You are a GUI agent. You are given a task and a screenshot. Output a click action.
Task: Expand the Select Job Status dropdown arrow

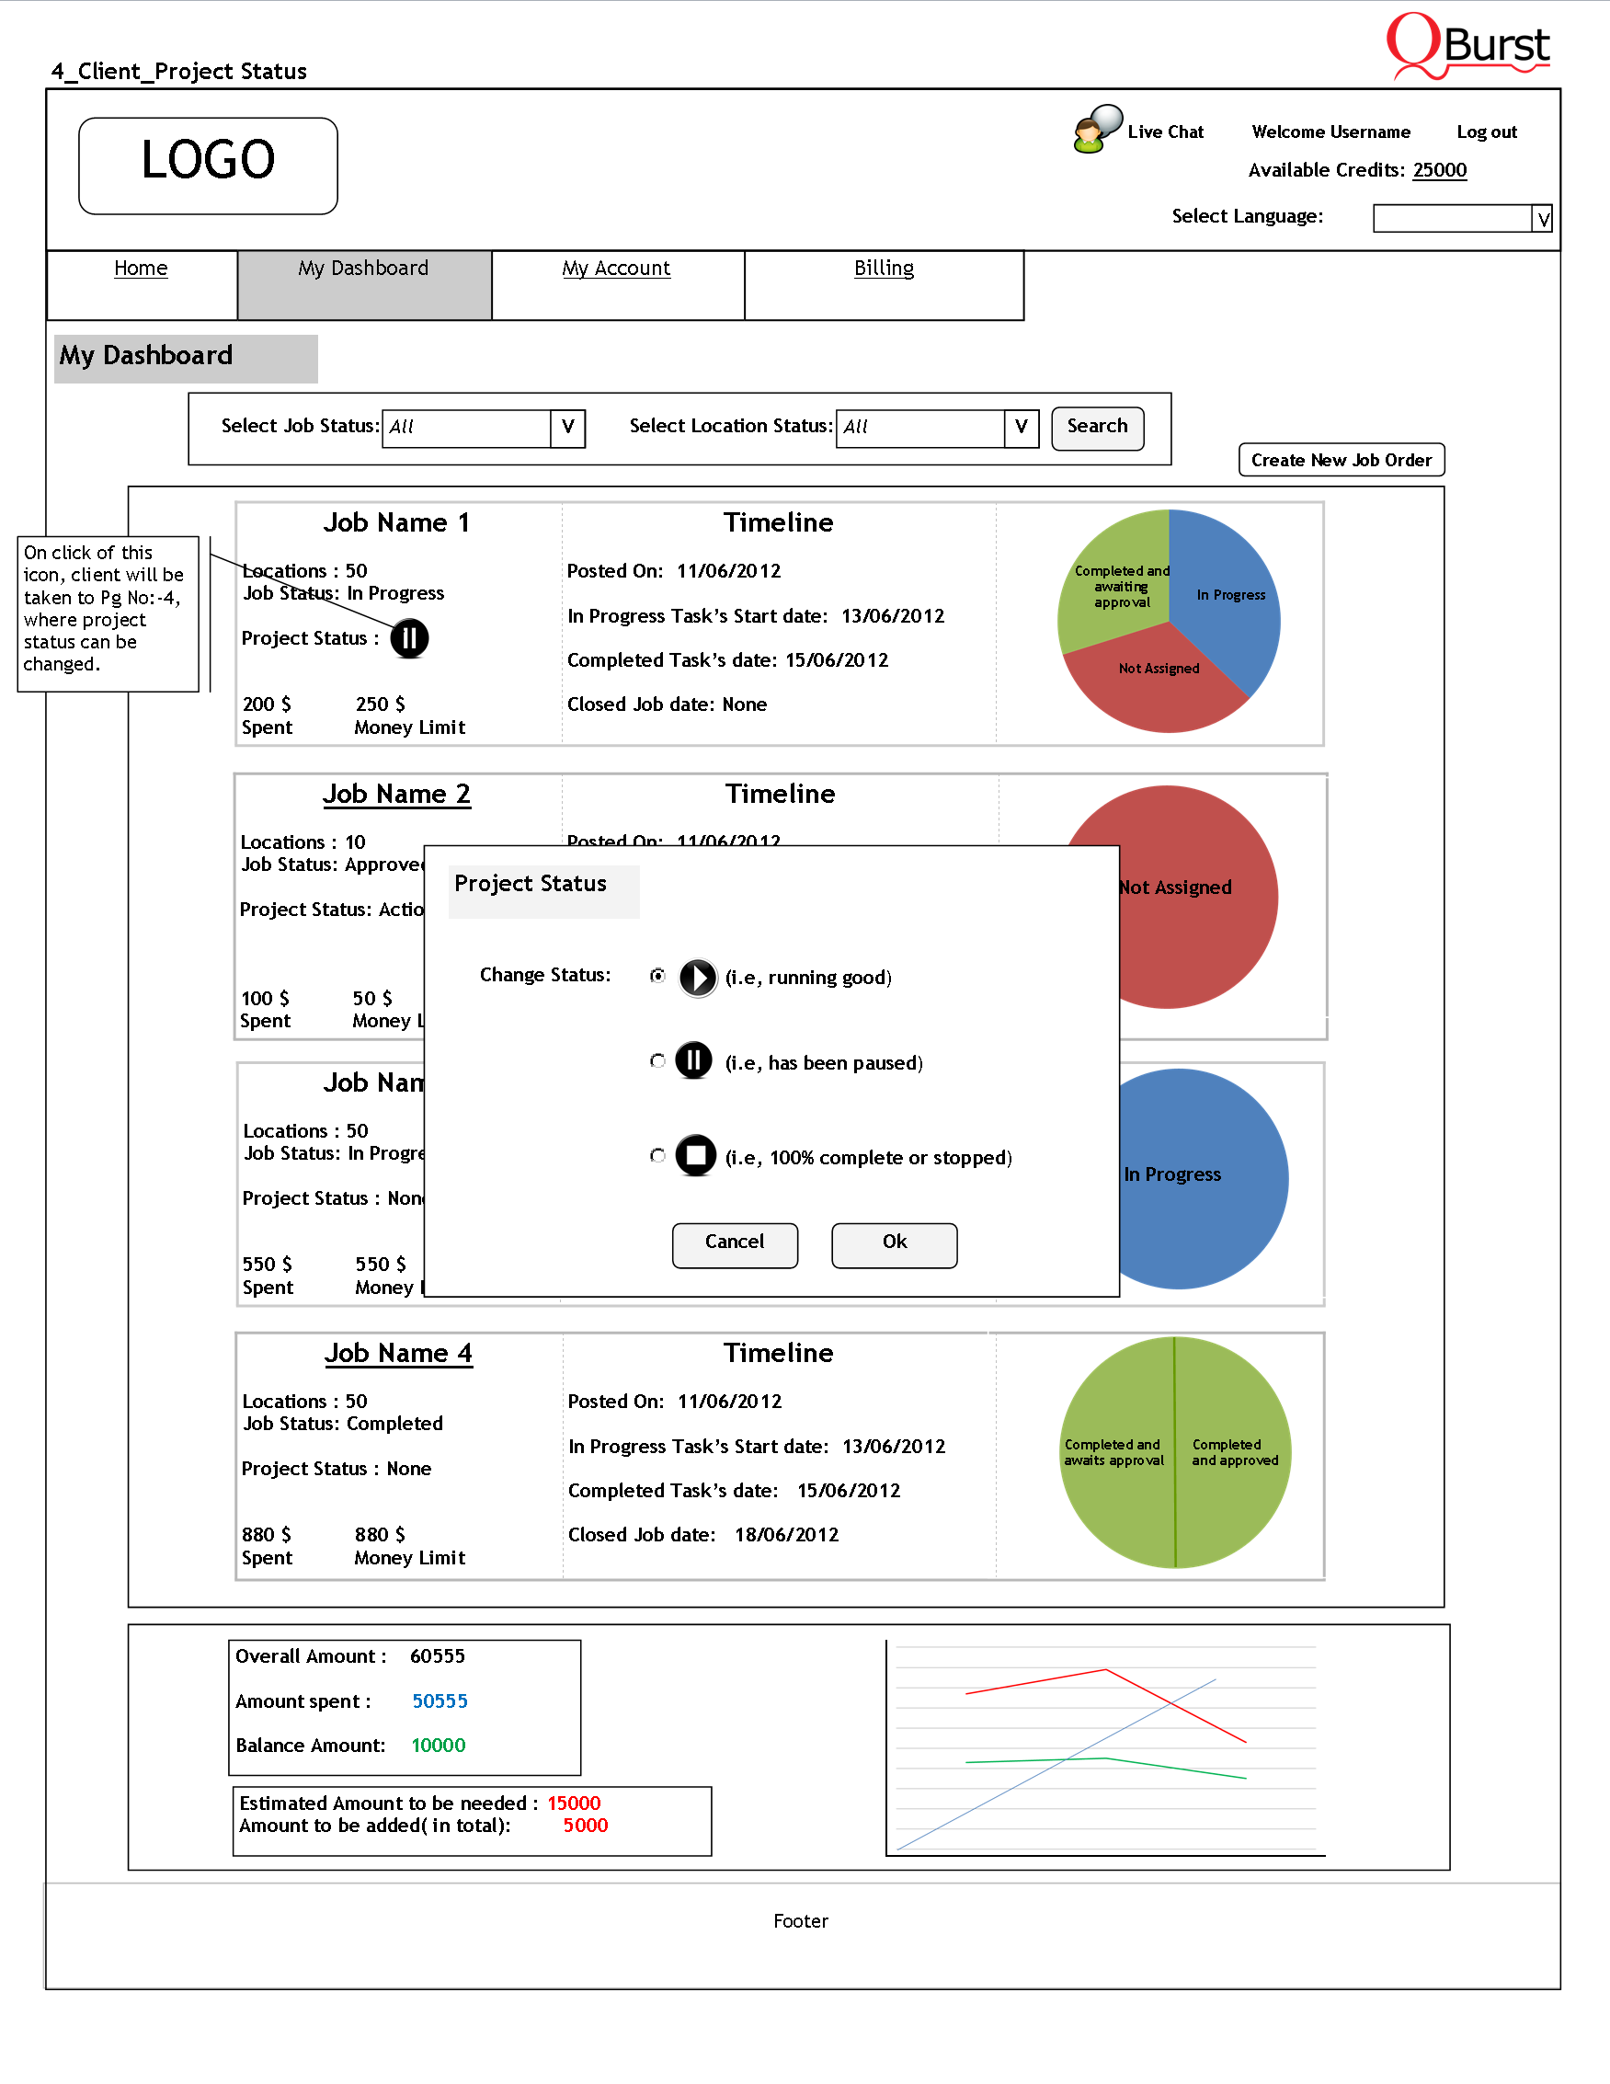point(567,429)
